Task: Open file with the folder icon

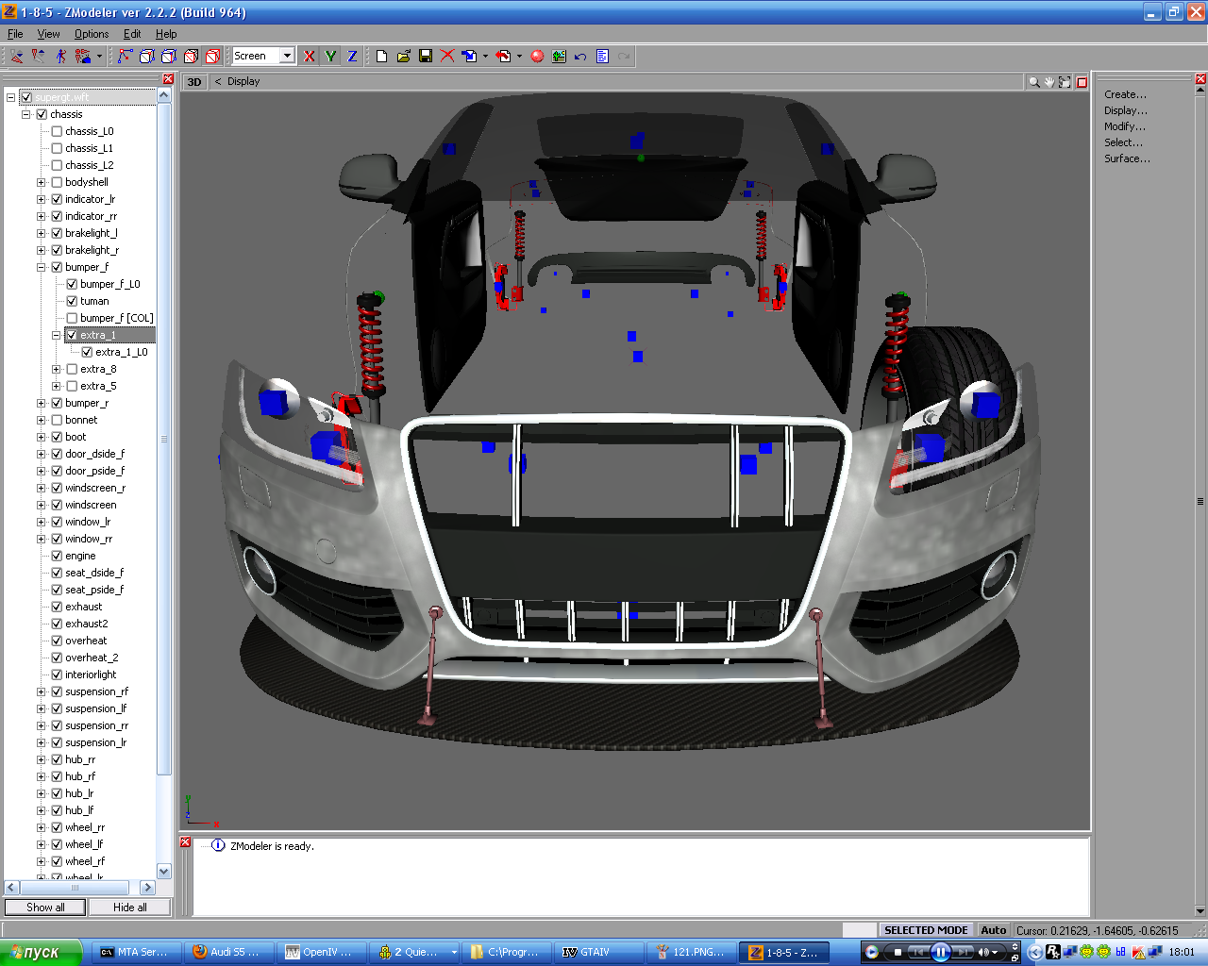Action: pos(404,57)
